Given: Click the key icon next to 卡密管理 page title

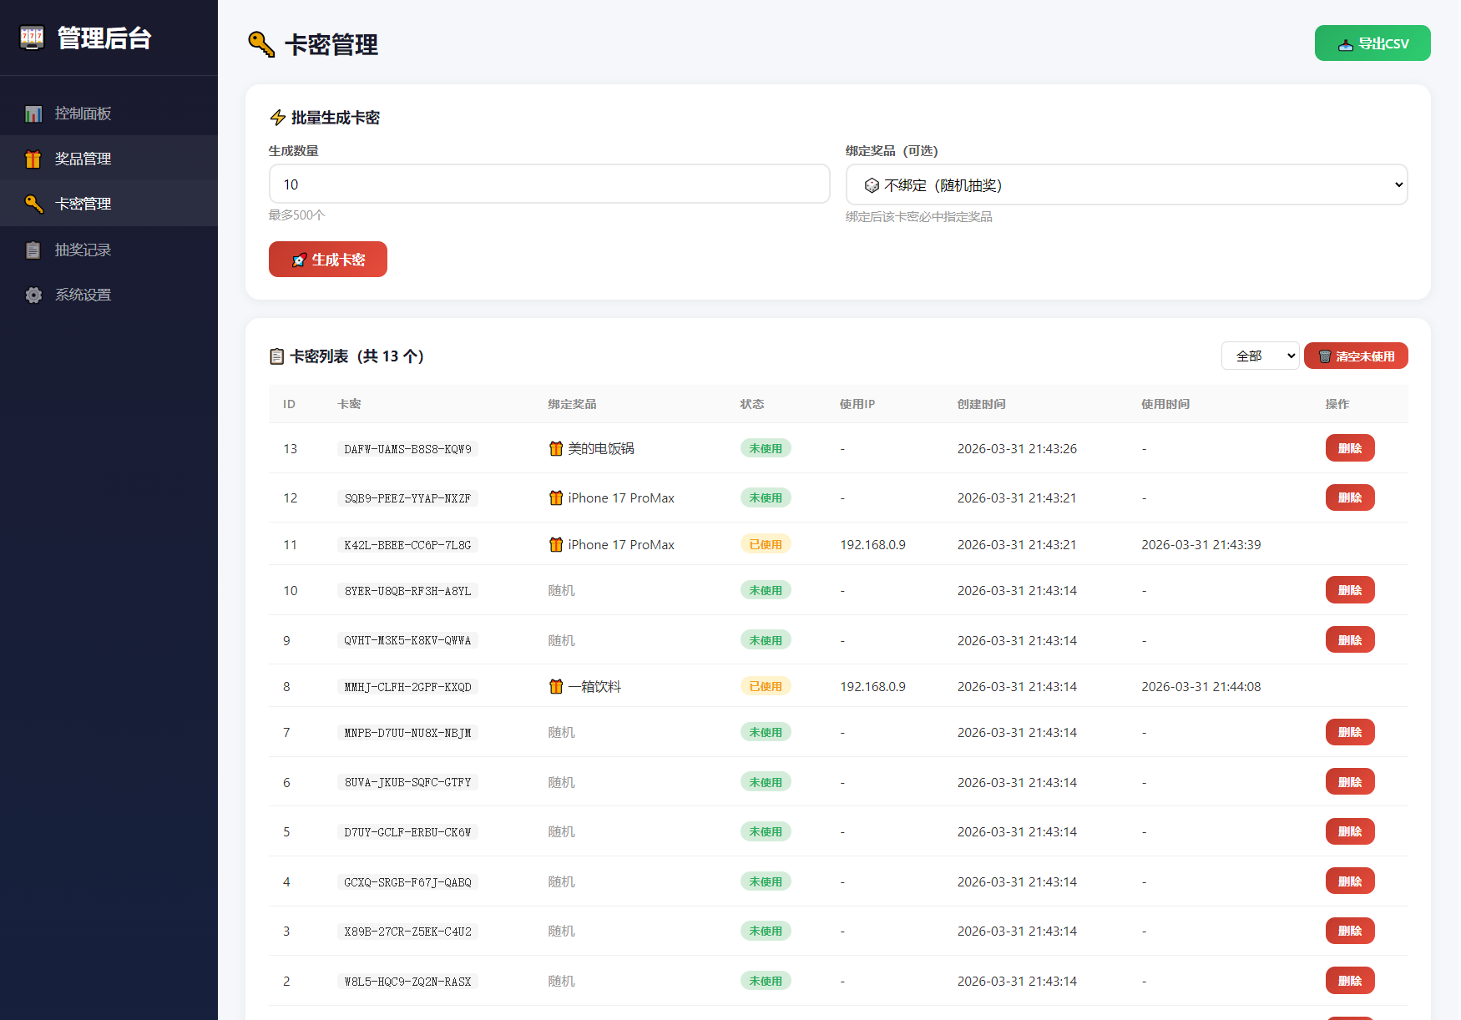Looking at the screenshot, I should point(259,45).
